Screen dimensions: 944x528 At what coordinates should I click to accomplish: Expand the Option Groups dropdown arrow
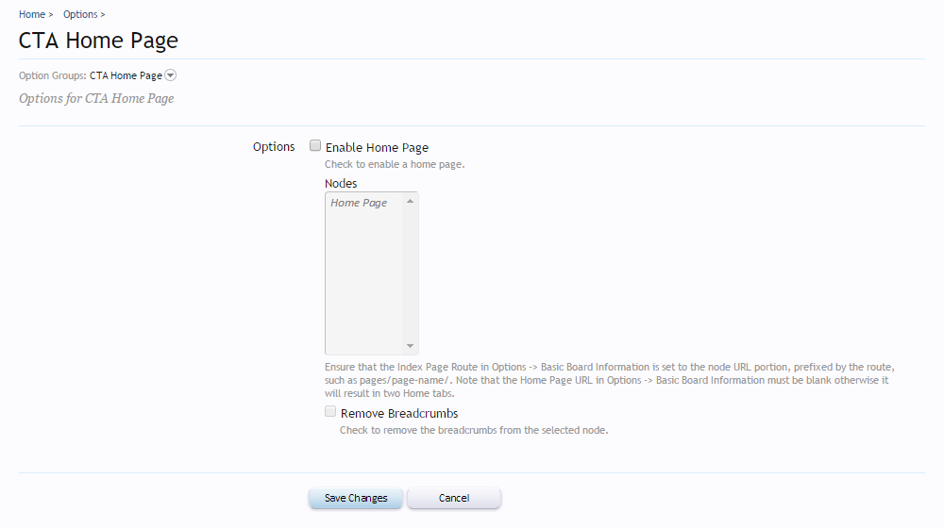[x=170, y=75]
